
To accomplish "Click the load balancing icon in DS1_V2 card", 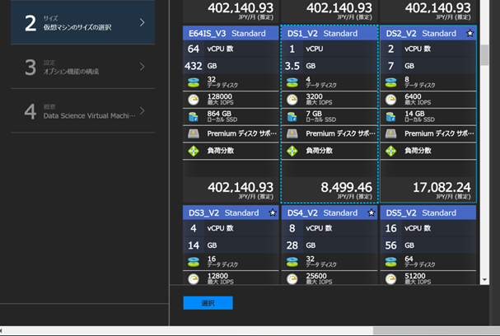I will [292, 151].
